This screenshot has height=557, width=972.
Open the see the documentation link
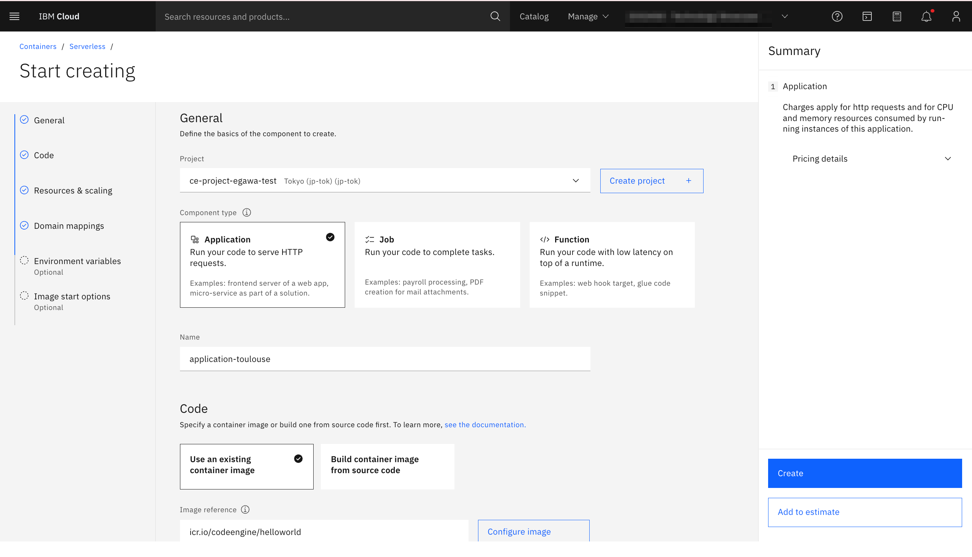click(484, 425)
